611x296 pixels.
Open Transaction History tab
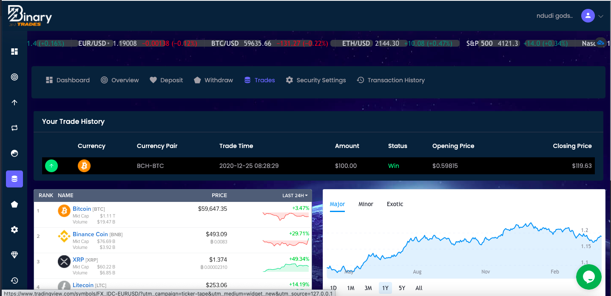(391, 80)
